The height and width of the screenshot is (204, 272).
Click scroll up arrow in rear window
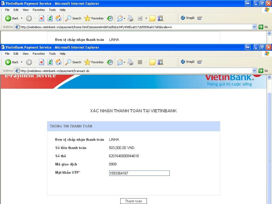coord(269,33)
